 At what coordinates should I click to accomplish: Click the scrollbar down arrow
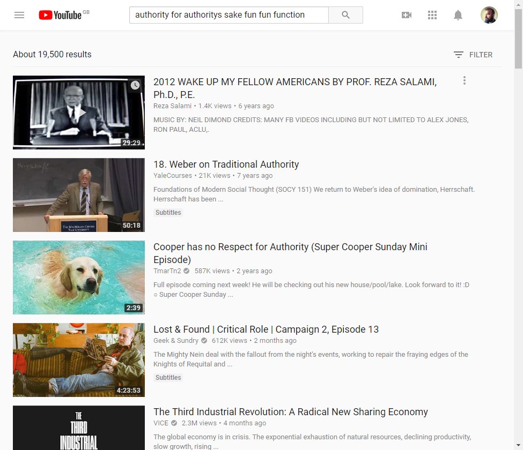pos(518,445)
